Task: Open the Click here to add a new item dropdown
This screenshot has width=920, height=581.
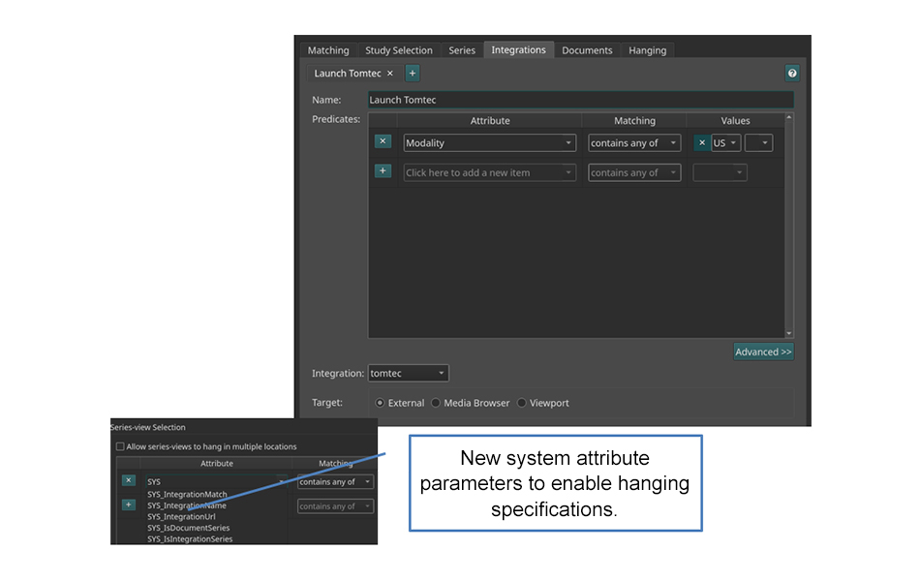Action: [489, 172]
